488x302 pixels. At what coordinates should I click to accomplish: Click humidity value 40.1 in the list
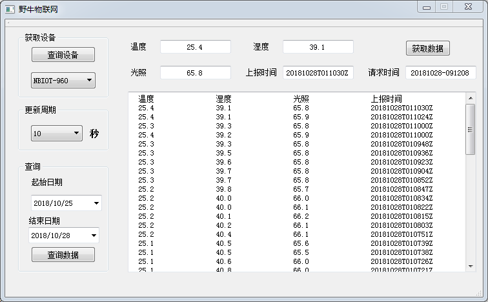(x=223, y=216)
